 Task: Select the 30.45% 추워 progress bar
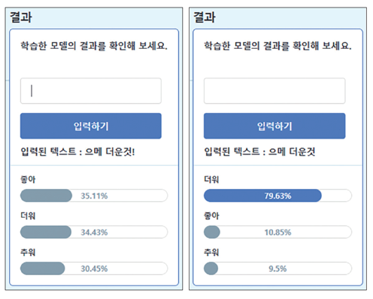94,268
